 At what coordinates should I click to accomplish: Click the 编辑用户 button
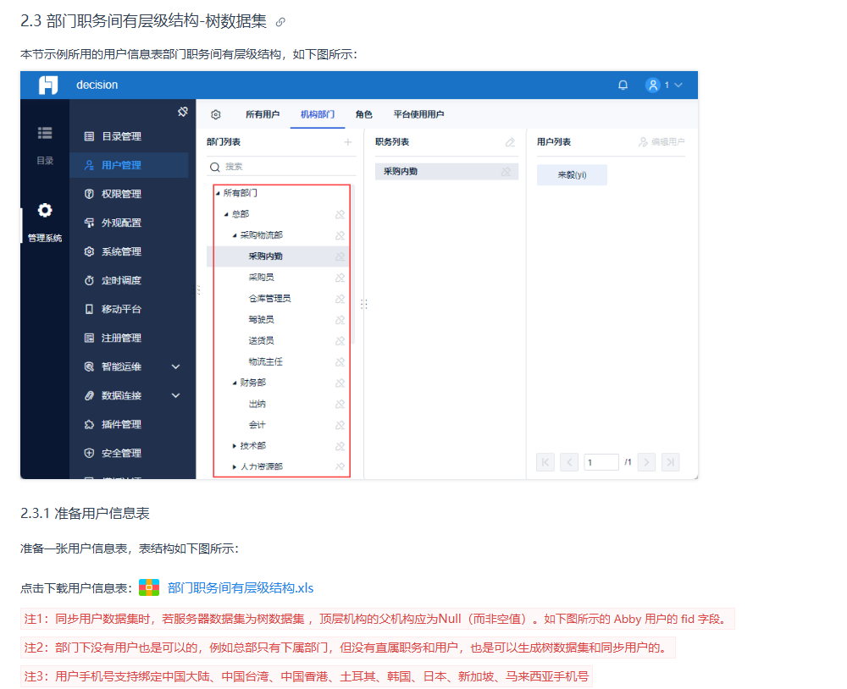pyautogui.click(x=662, y=142)
